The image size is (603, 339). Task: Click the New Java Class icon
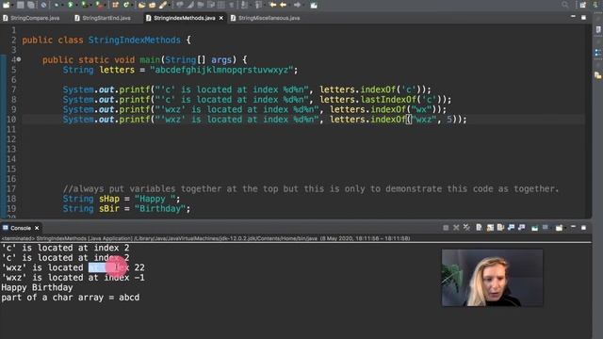(x=126, y=5)
